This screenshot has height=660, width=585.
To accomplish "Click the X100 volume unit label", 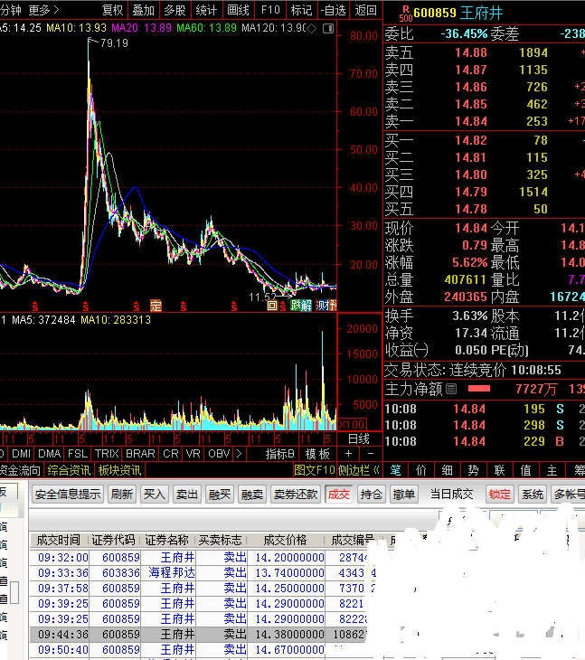I will point(352,424).
